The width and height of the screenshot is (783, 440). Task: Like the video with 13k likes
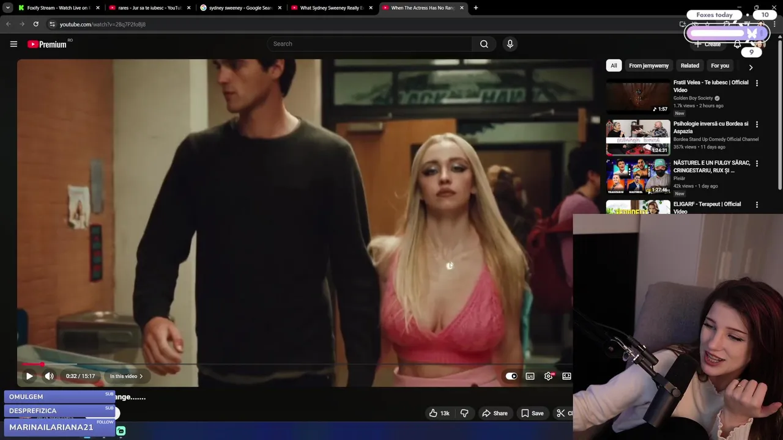point(439,413)
